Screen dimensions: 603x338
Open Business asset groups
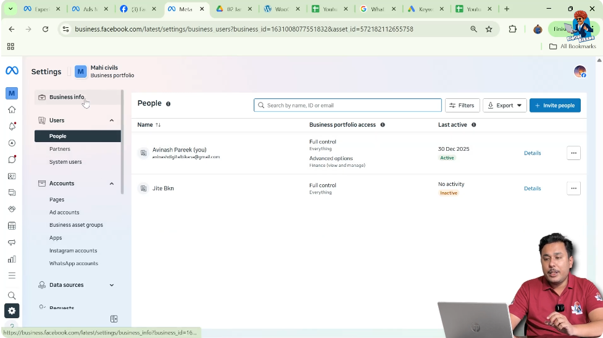coord(76,225)
